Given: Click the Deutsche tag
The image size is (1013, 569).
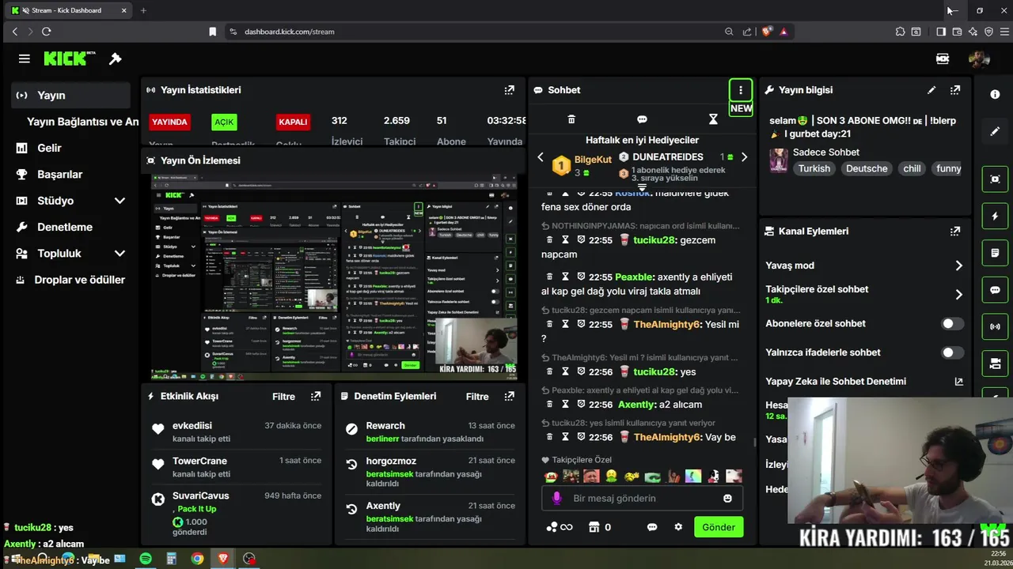Looking at the screenshot, I should click(867, 168).
